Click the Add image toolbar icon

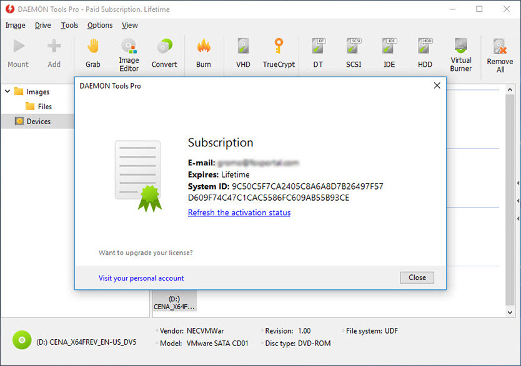pos(54,53)
